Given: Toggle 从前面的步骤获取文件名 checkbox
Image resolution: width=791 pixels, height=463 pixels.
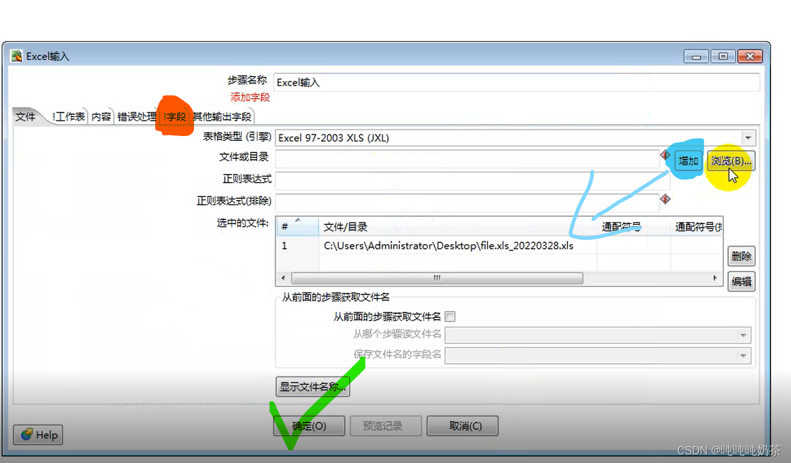Looking at the screenshot, I should coord(450,316).
